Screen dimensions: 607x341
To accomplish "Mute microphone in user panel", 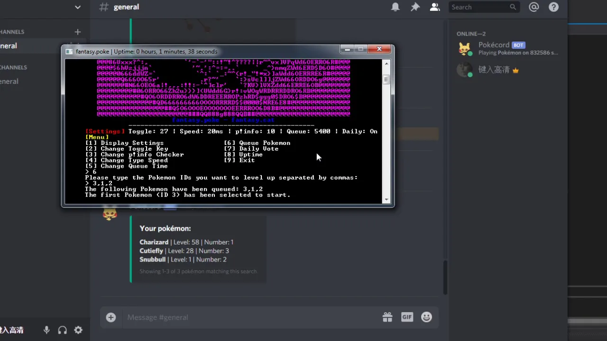I will [x=46, y=330].
